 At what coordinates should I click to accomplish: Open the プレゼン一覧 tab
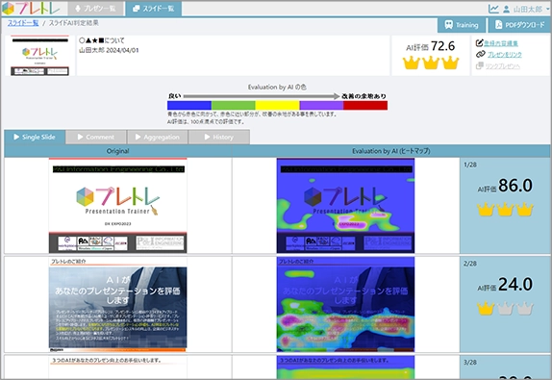point(96,9)
